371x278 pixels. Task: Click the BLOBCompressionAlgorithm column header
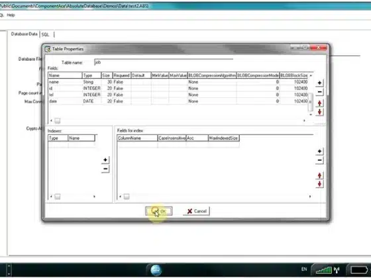[212, 75]
